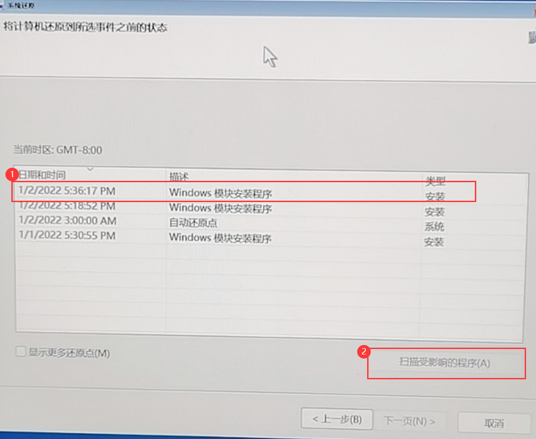
Task: Click the 系统还原 title bar icon
Action: pos(2,5)
